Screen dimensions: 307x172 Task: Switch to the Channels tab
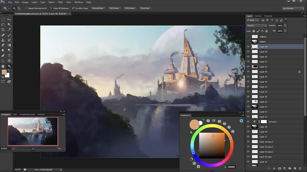tap(268, 16)
